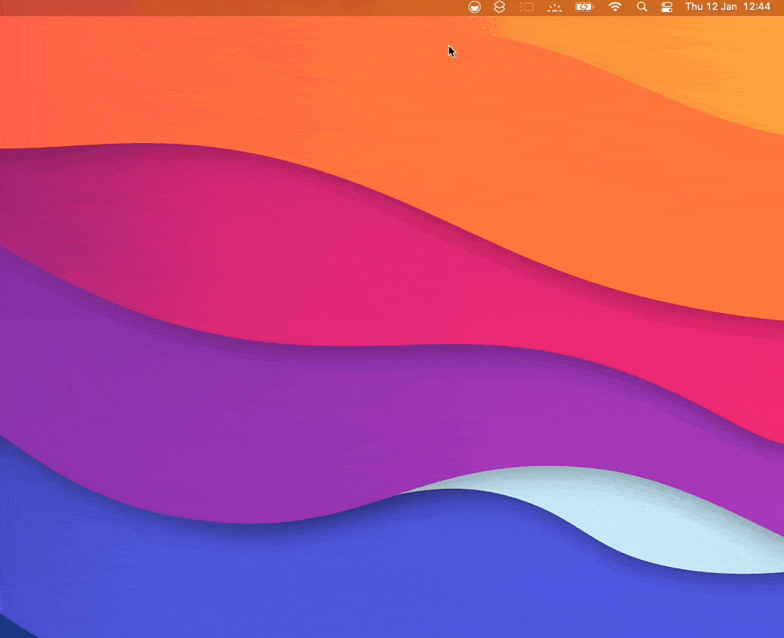This screenshot has width=784, height=638.
Task: Click the blue wave on the wallpaper
Action: click(306, 581)
